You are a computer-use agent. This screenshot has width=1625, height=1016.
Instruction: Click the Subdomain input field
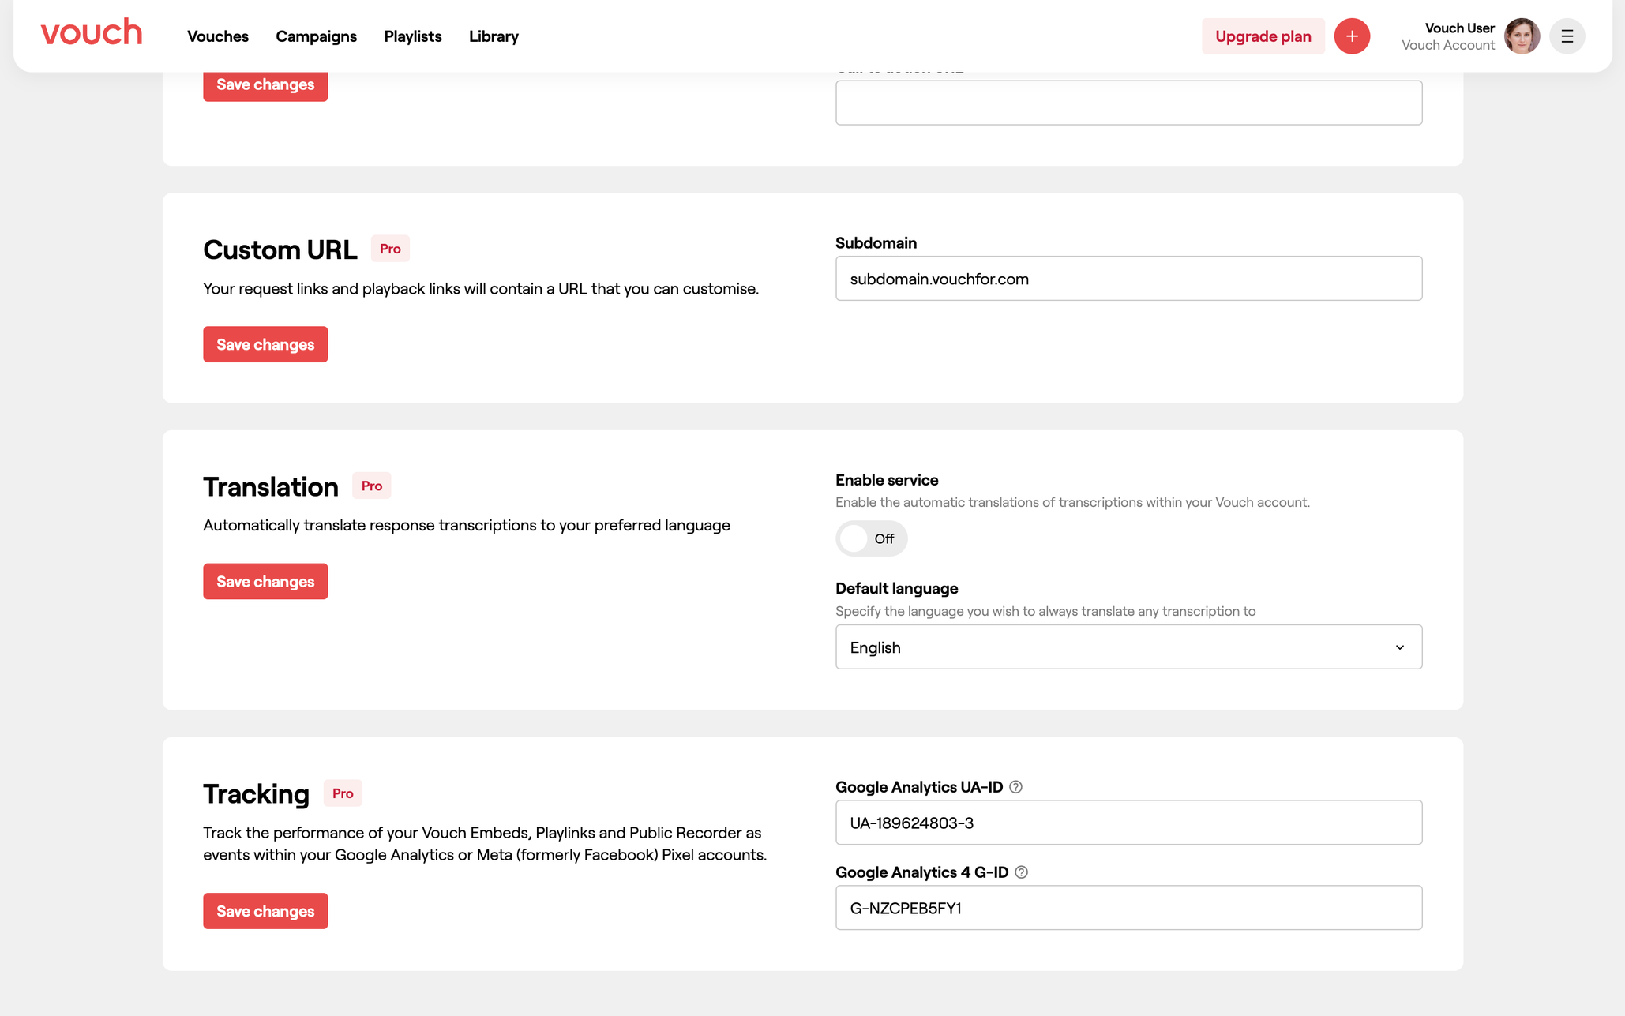1128,279
